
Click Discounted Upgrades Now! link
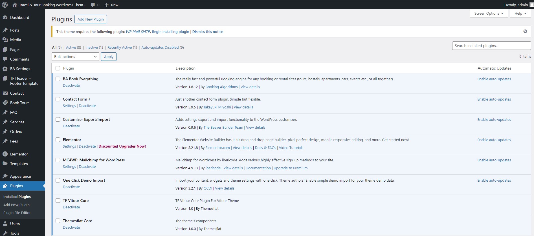(x=122, y=146)
